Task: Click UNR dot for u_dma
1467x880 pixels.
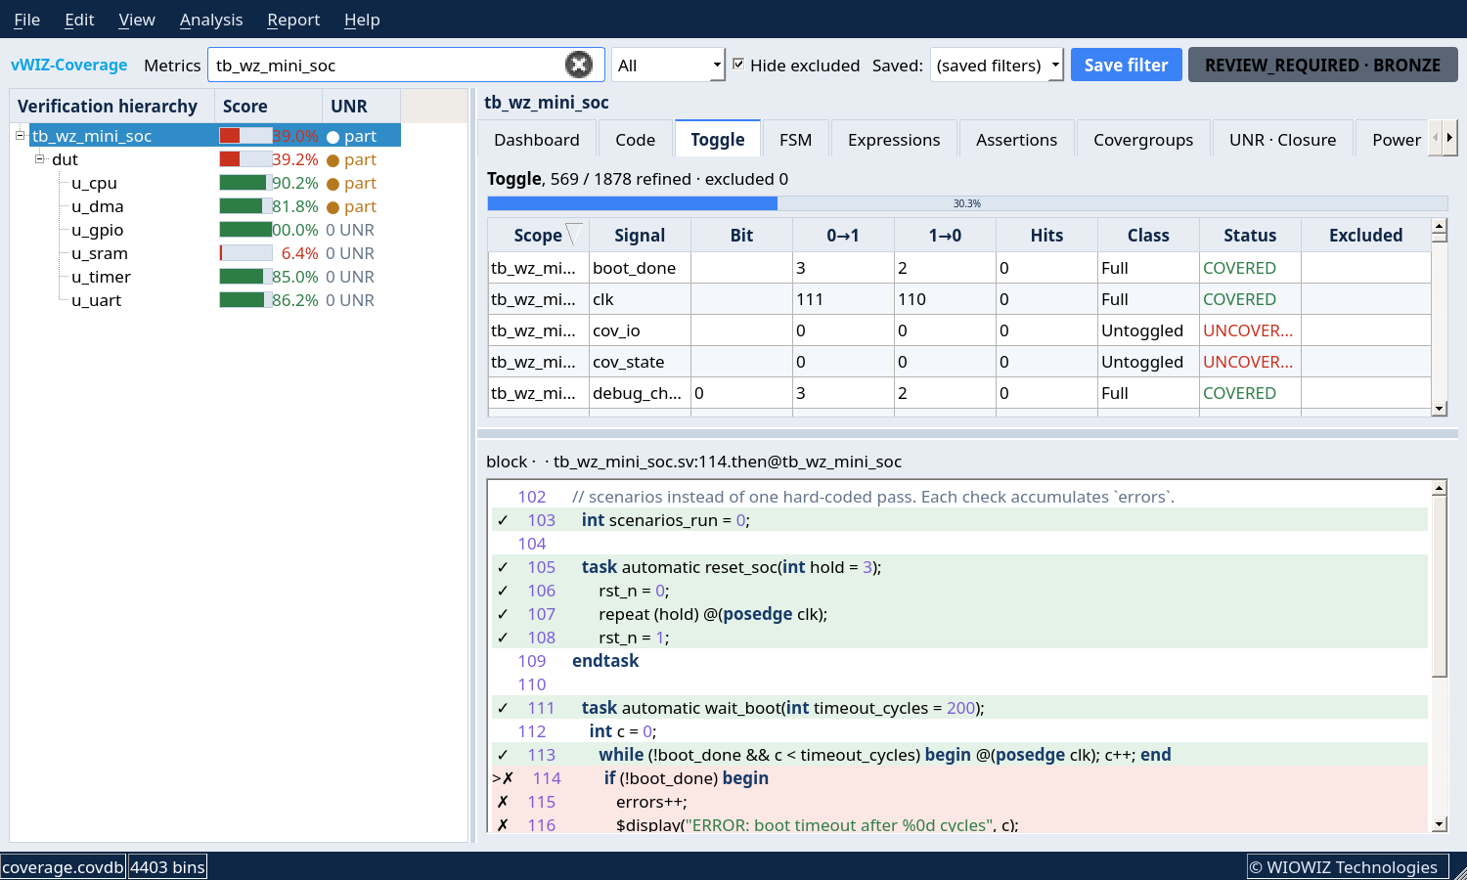Action: point(333,206)
